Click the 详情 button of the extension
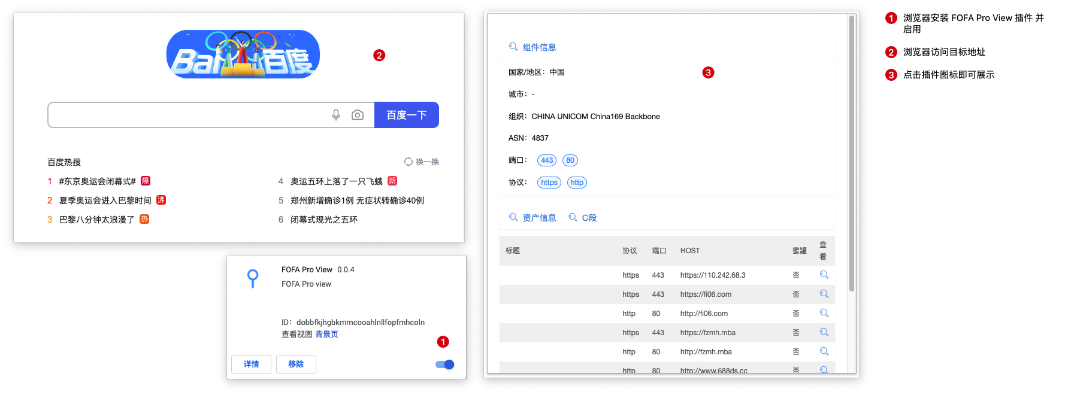The width and height of the screenshot is (1065, 395). 251,364
